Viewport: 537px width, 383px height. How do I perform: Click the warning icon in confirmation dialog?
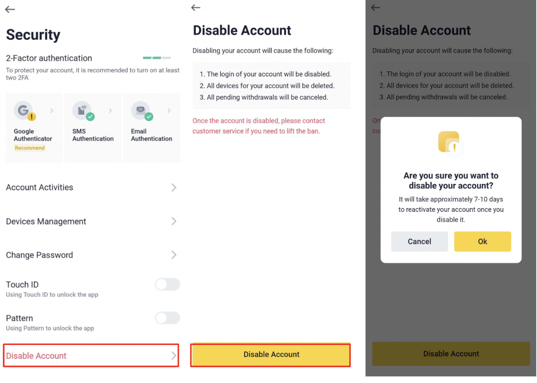click(x=450, y=143)
